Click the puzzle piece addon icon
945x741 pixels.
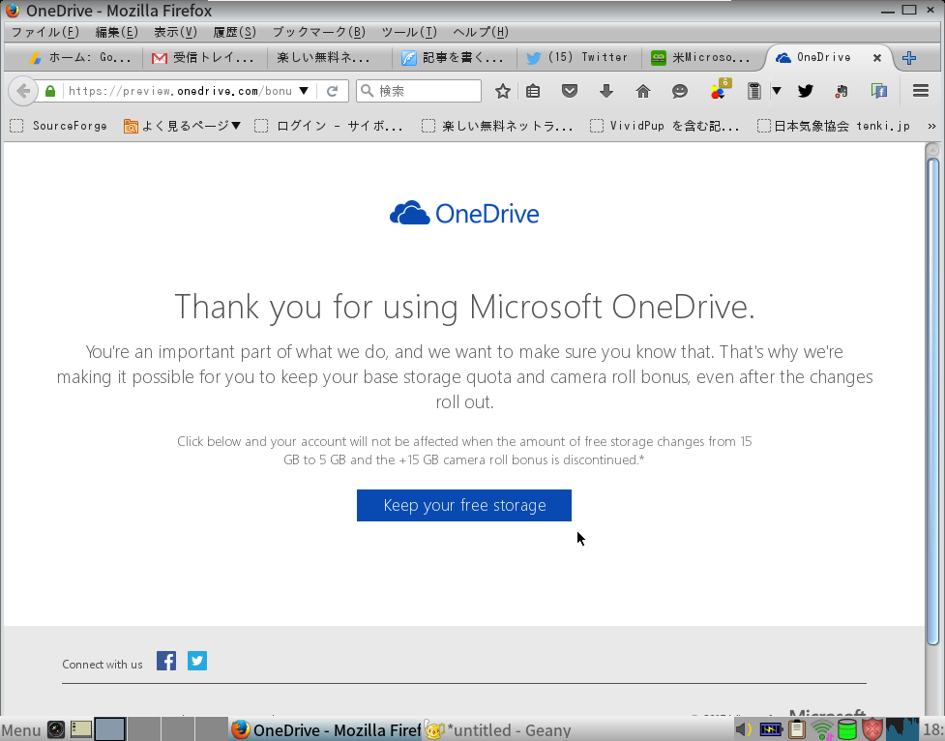coord(842,91)
